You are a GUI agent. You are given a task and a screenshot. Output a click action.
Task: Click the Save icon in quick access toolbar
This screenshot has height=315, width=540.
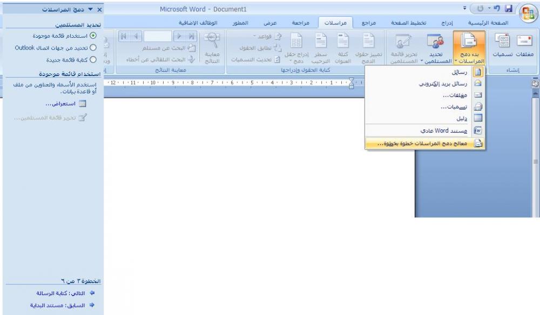509,9
